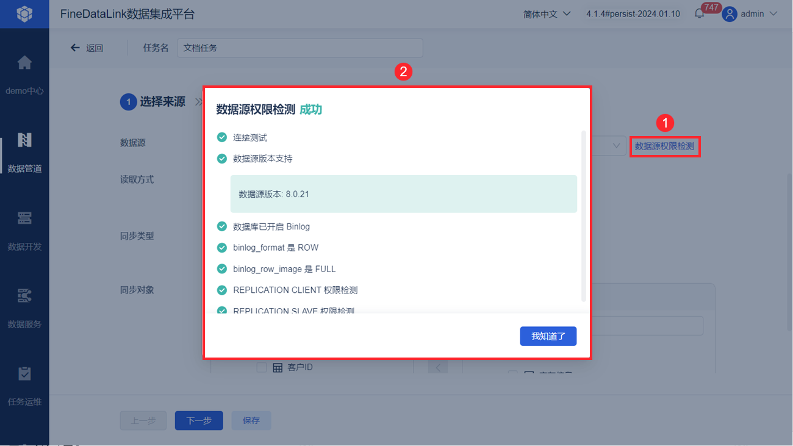Click 我知道了 to dismiss the dialog
This screenshot has width=793, height=446.
point(548,336)
